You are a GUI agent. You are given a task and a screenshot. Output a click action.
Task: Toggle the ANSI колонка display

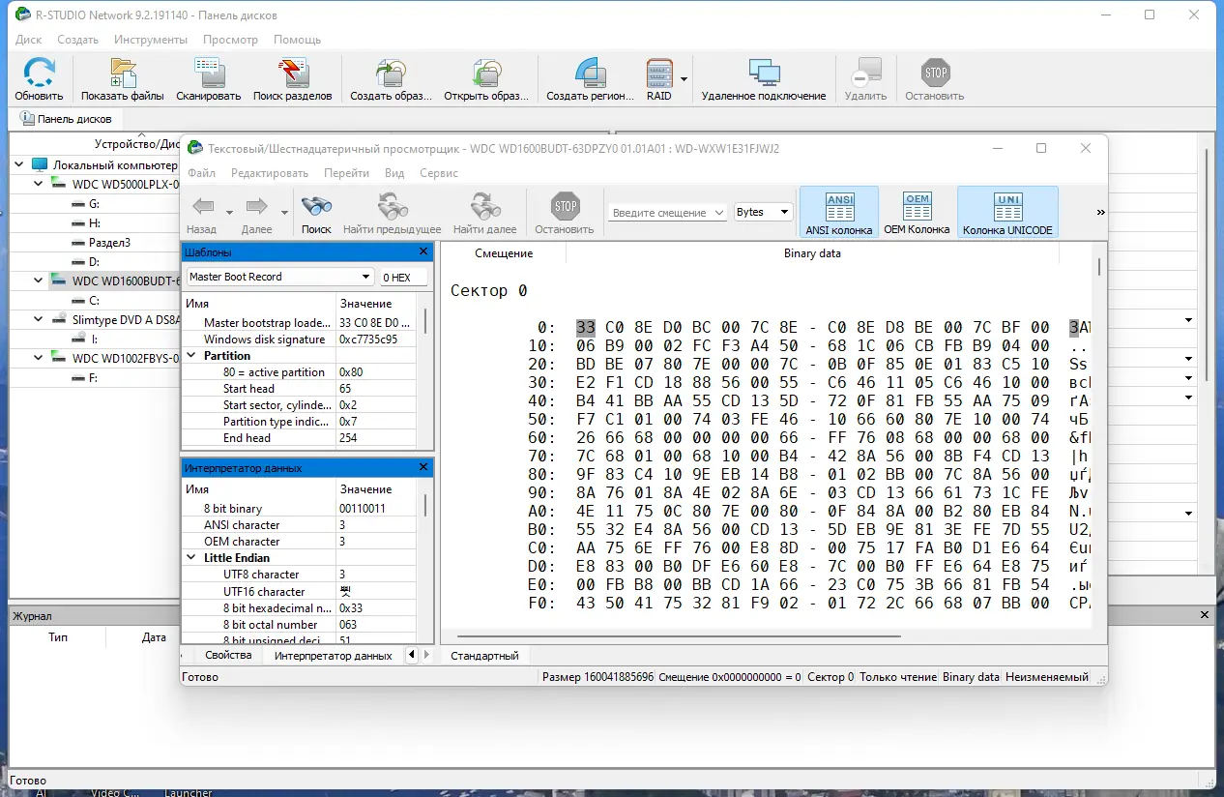839,212
